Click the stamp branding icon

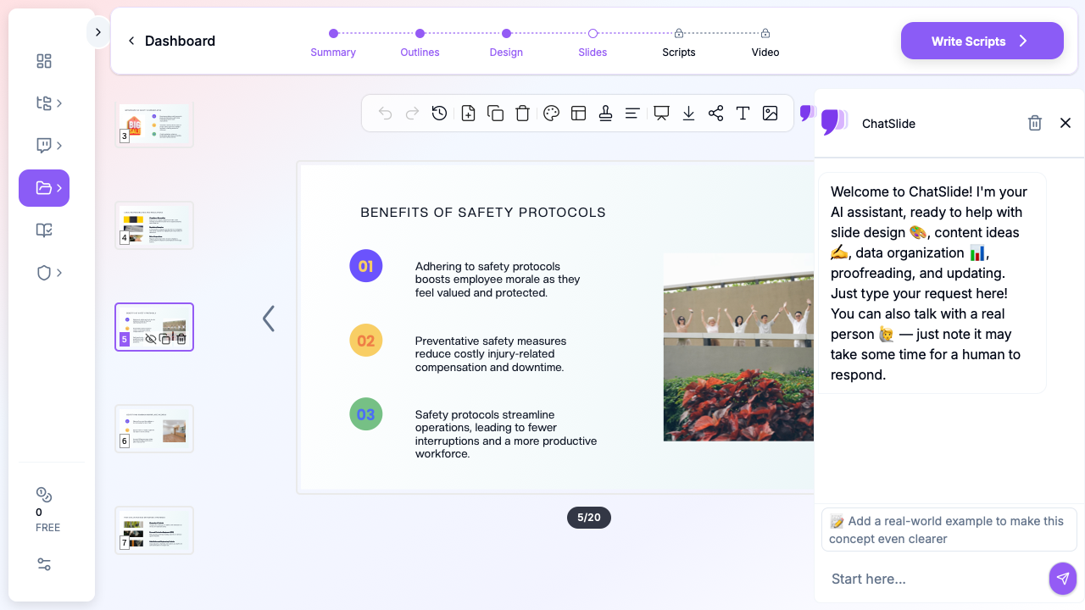pos(605,114)
